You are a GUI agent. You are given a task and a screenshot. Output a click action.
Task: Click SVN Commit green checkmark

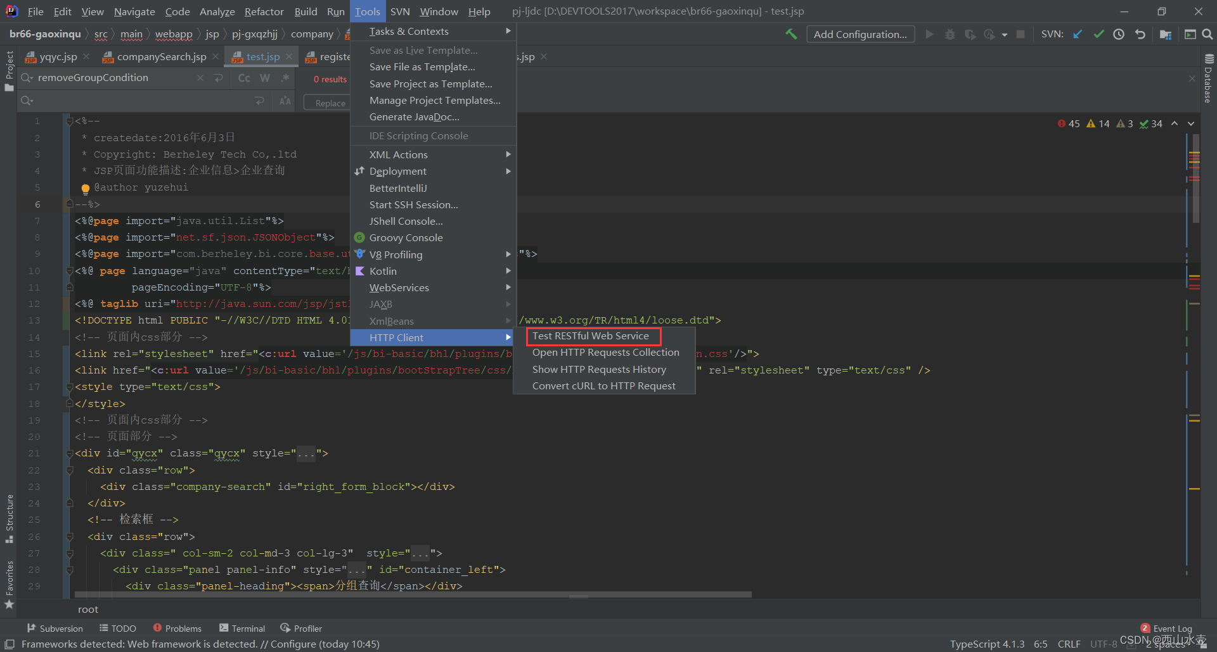(x=1098, y=34)
